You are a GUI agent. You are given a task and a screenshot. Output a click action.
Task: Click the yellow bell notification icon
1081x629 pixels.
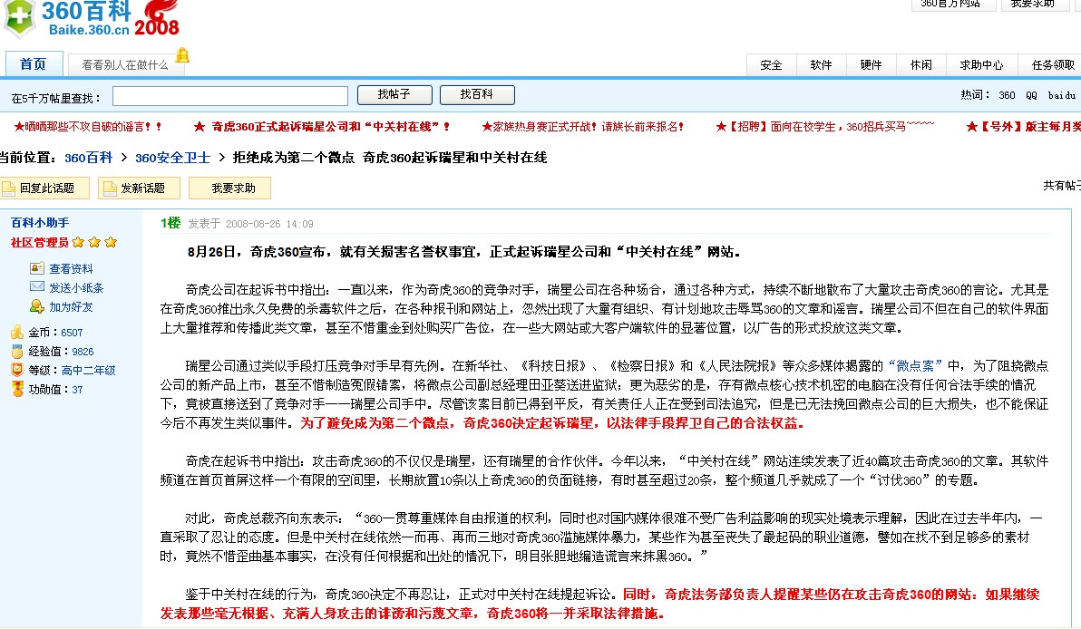coord(182,55)
